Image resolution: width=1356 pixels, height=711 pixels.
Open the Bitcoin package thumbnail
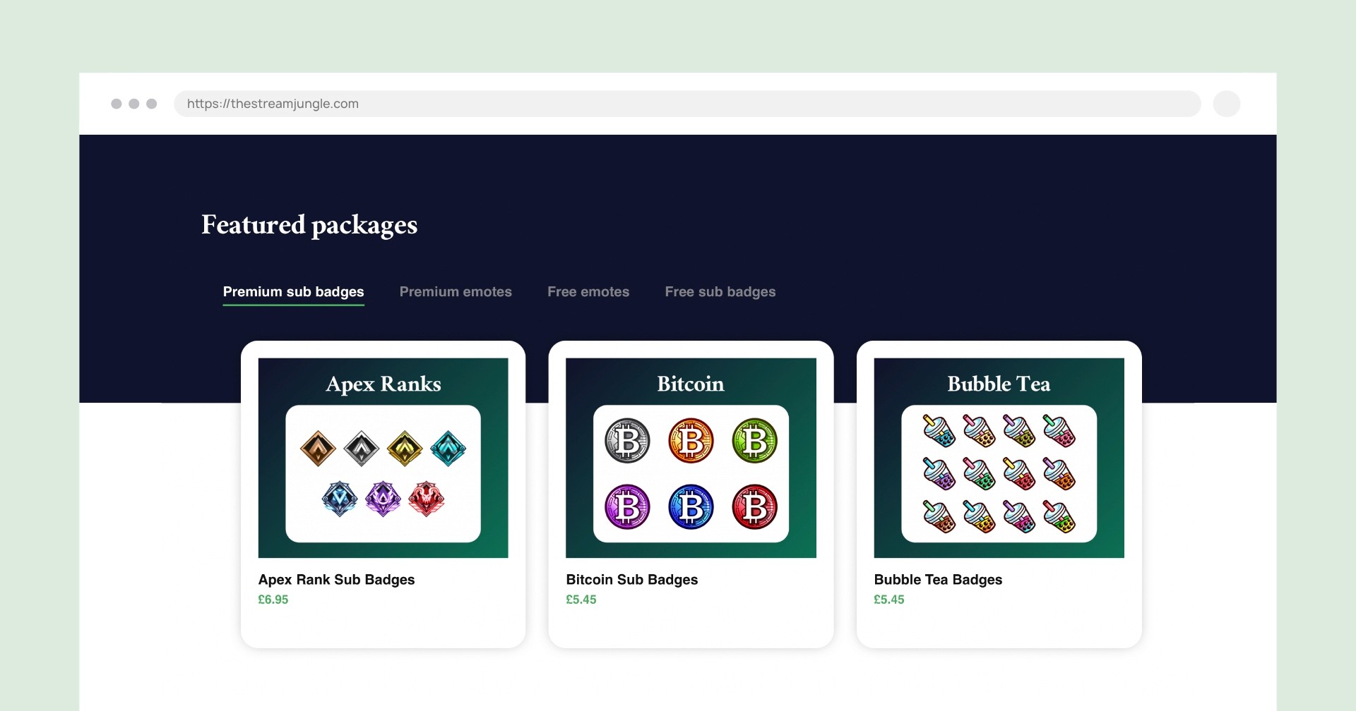tap(691, 458)
